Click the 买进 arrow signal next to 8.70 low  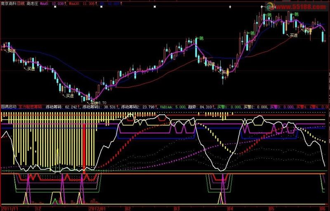pos(94,103)
